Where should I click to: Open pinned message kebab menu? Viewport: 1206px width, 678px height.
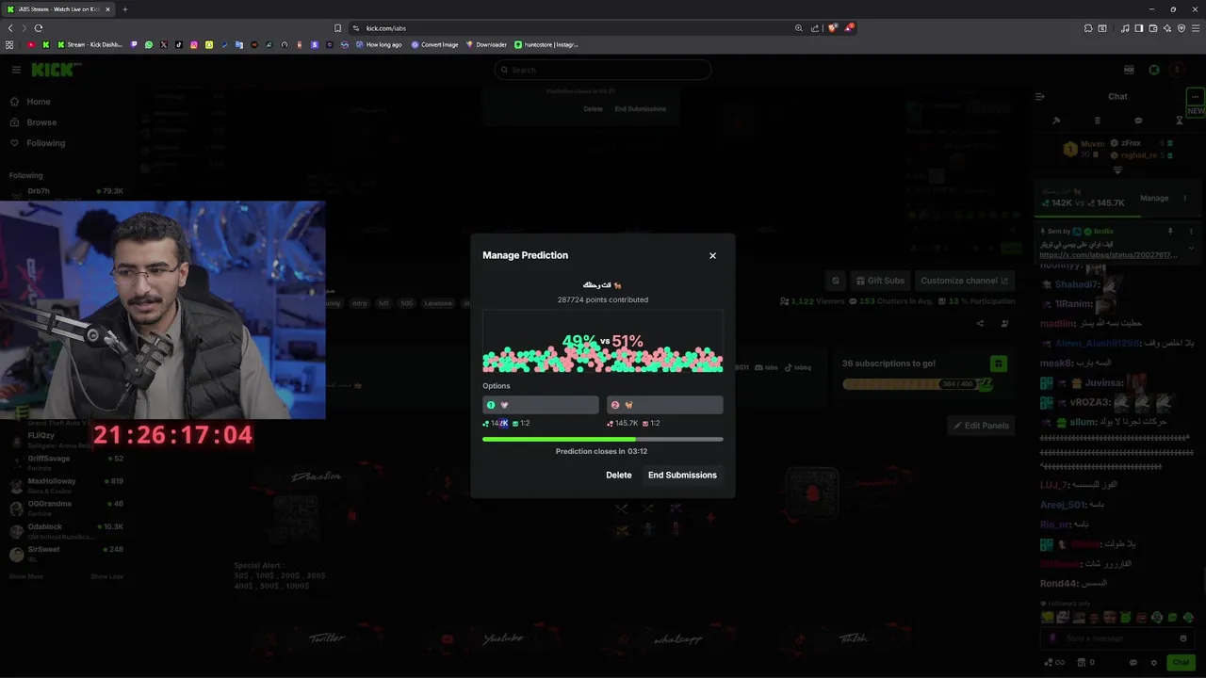[x=1191, y=231]
